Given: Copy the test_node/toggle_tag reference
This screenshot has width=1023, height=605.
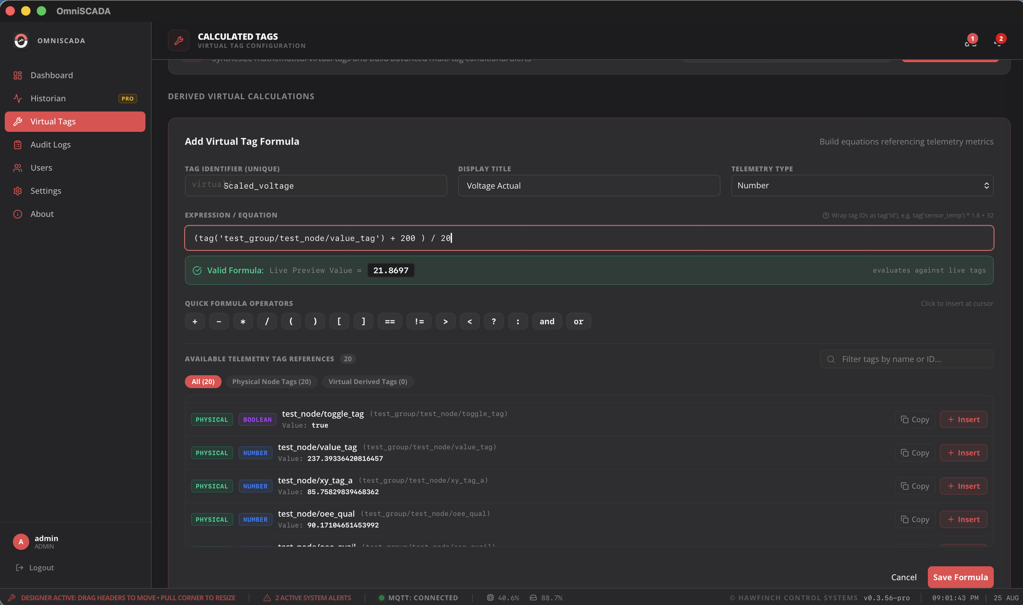Looking at the screenshot, I should [915, 420].
